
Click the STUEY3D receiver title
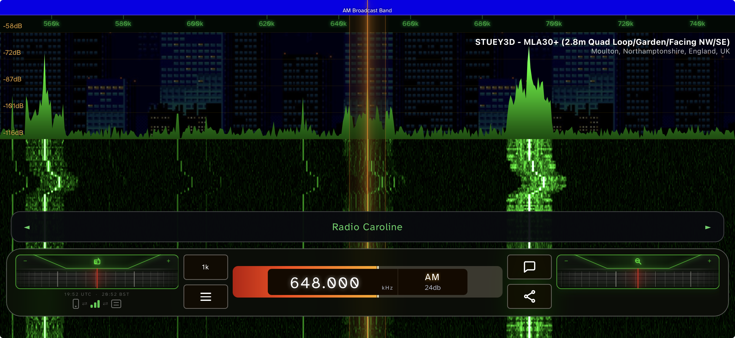click(602, 42)
